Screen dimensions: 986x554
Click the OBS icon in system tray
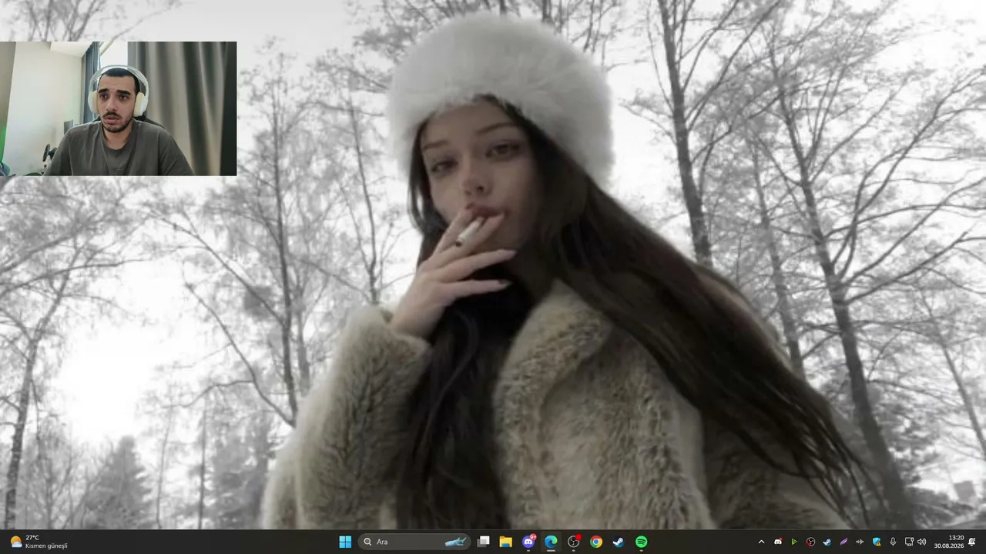(810, 542)
